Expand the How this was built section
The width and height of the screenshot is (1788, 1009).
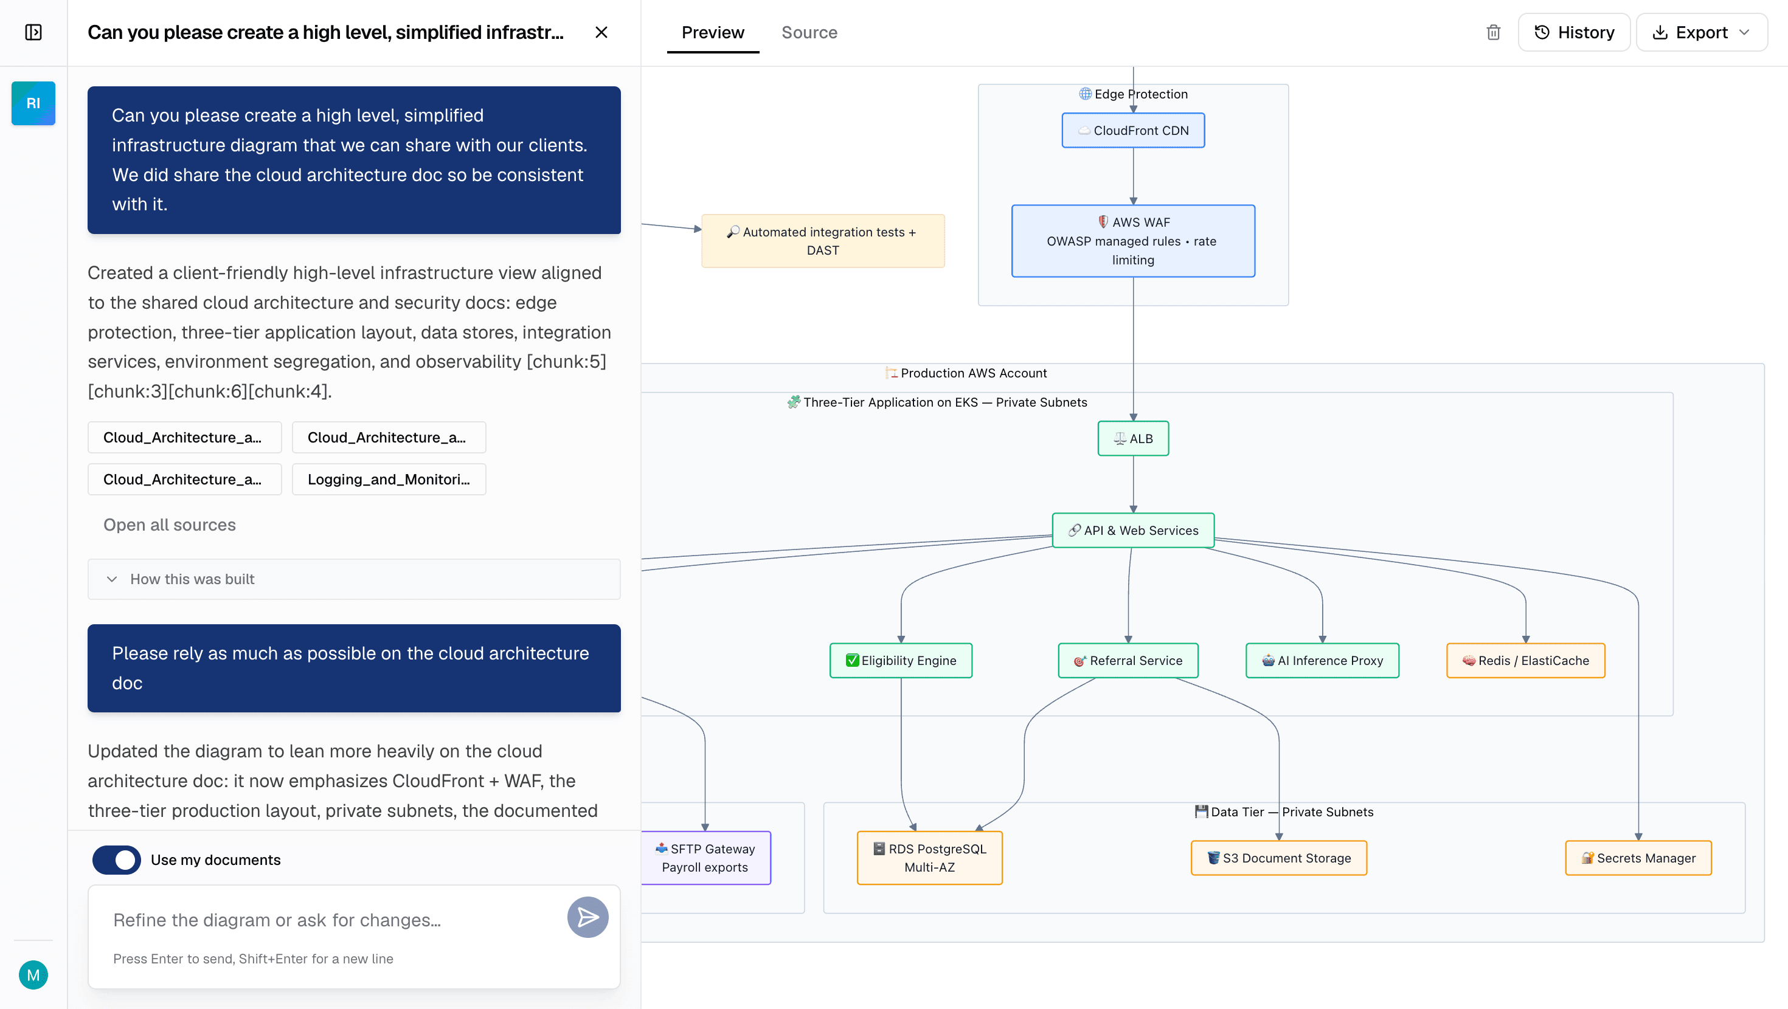(354, 579)
